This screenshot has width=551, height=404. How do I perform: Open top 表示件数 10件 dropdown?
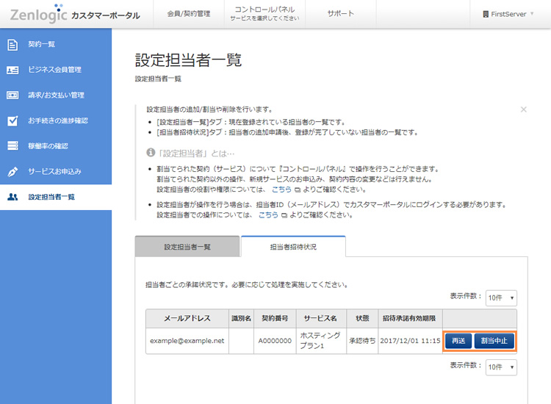(501, 298)
